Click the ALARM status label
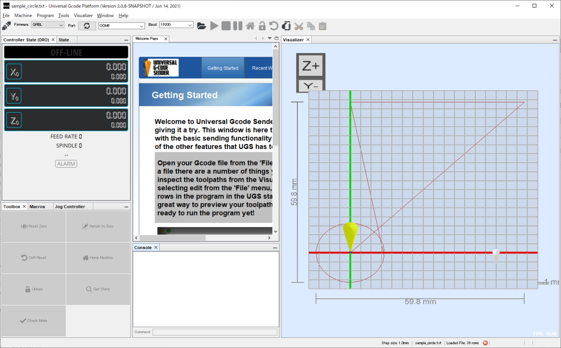The image size is (561, 348). point(66,163)
